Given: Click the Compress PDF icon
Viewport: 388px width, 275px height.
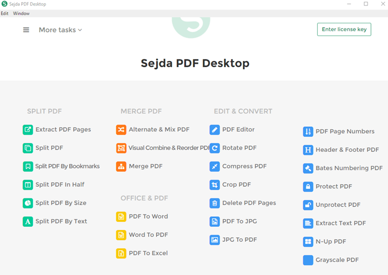Looking at the screenshot, I should [215, 166].
